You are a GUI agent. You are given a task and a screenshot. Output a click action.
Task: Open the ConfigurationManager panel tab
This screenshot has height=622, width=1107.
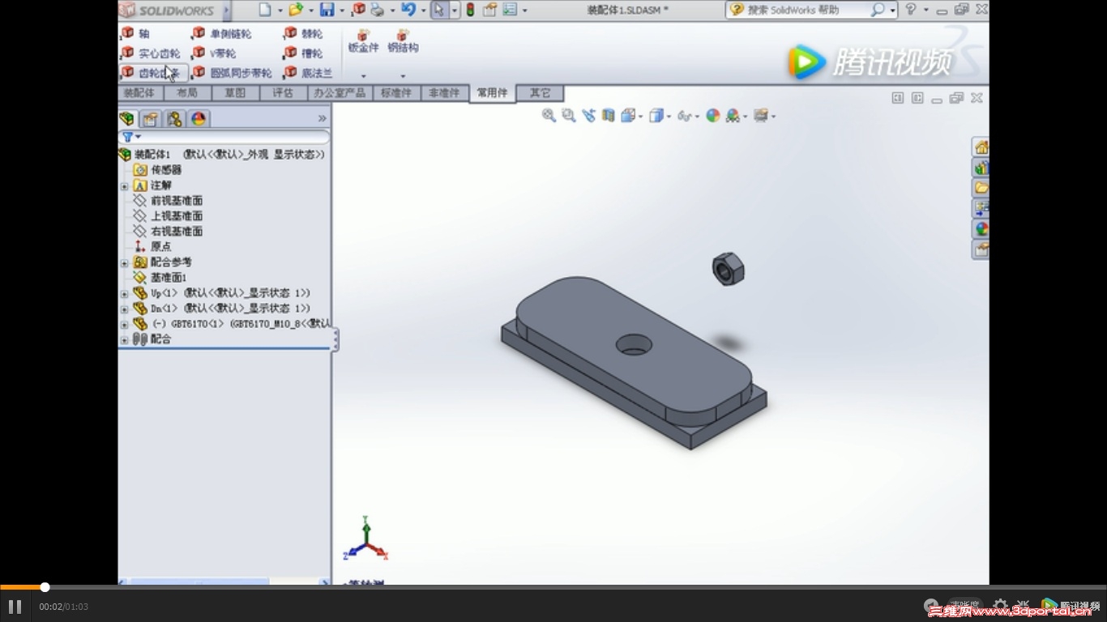click(x=174, y=119)
